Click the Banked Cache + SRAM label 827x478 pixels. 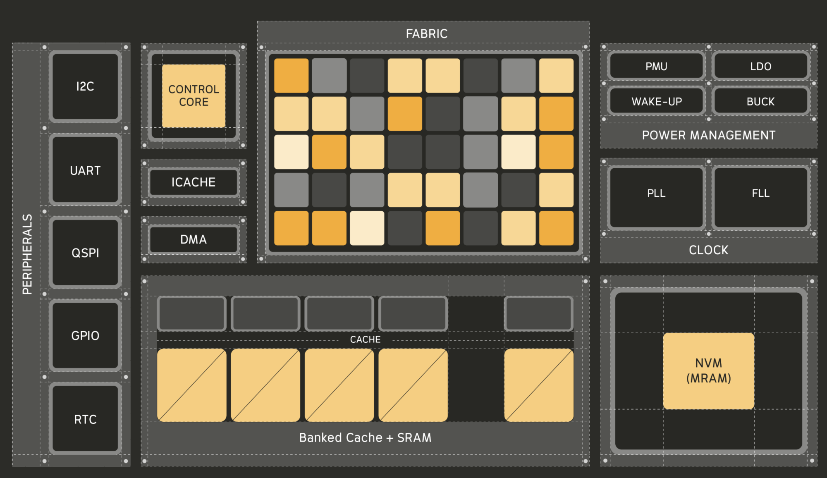365,437
